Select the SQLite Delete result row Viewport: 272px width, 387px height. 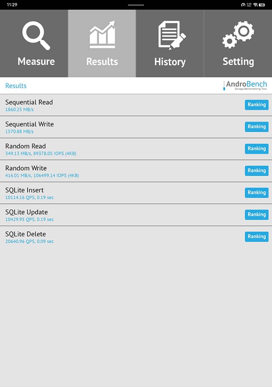(x=117, y=237)
